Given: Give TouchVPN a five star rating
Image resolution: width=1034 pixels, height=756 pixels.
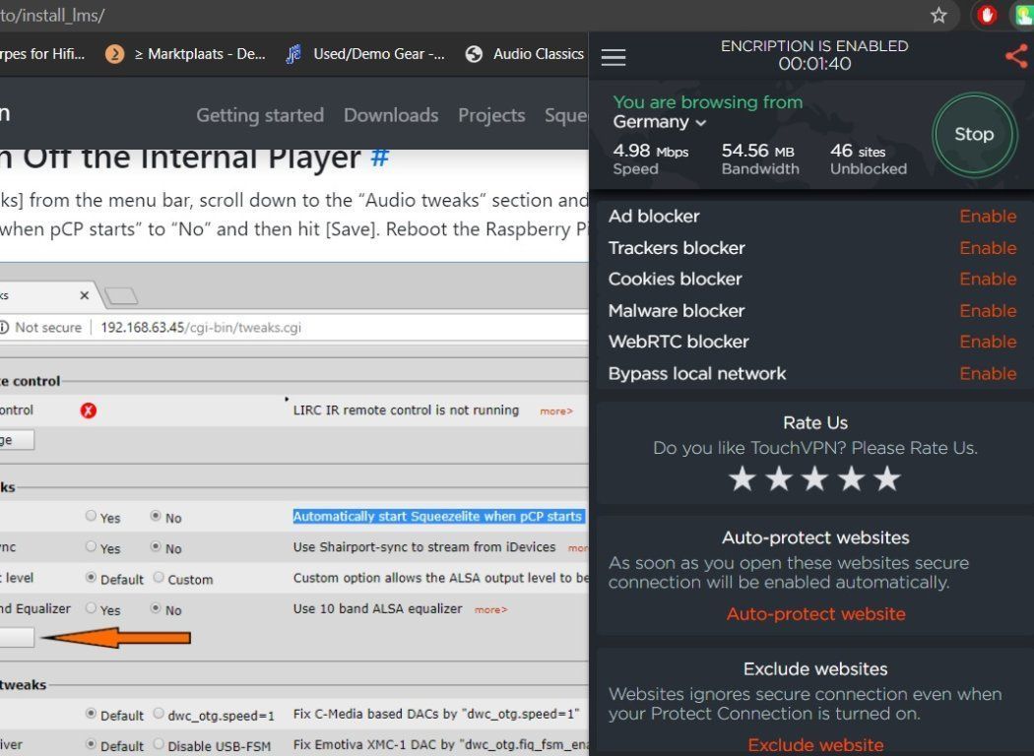Looking at the screenshot, I should click(x=887, y=478).
